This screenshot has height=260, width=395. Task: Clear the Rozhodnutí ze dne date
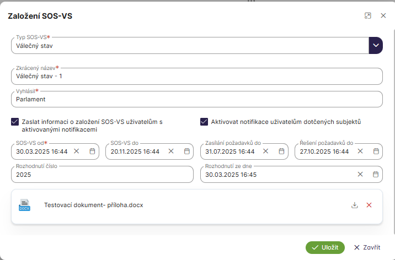coord(360,174)
